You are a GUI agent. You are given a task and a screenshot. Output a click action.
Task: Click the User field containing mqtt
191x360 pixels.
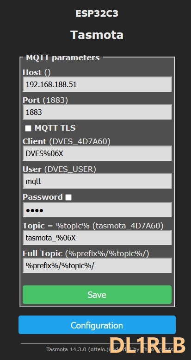(97, 181)
